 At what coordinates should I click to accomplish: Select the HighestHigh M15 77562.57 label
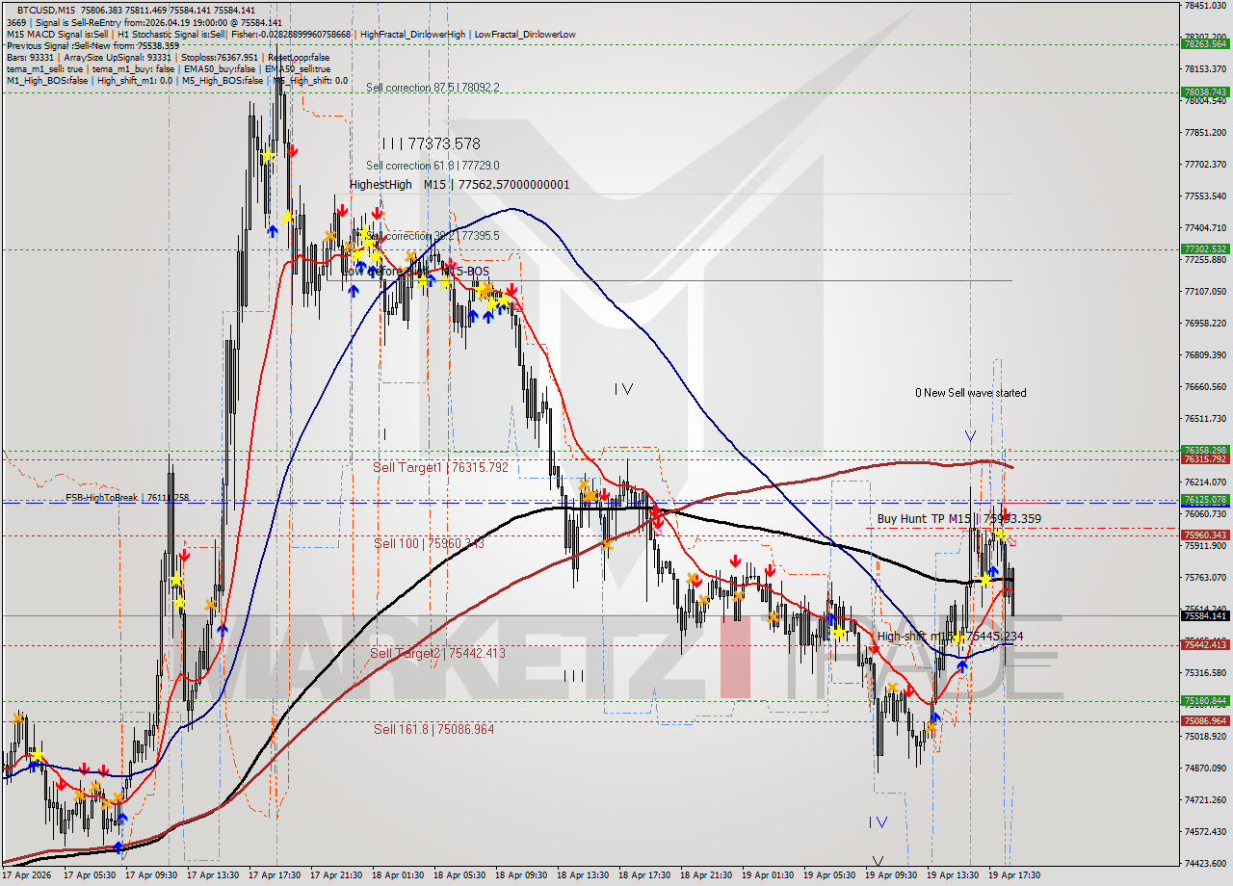(458, 184)
